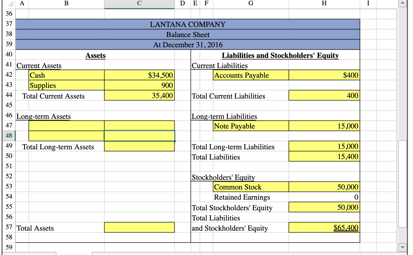Select column B header

click(x=66, y=4)
